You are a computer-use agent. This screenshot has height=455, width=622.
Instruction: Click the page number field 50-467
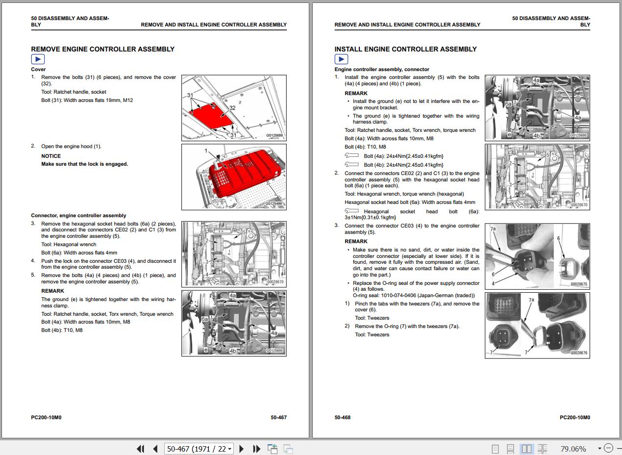[x=196, y=449]
